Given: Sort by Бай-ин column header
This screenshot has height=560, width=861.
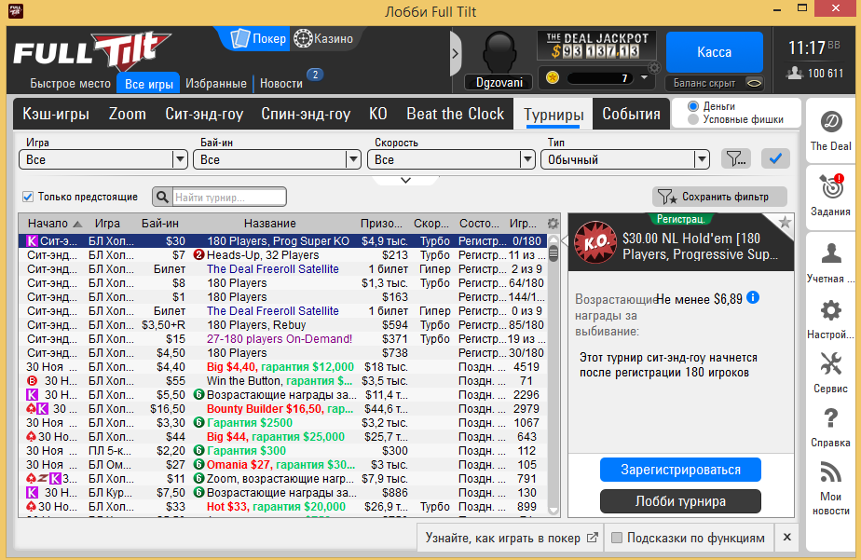Looking at the screenshot, I should (159, 224).
